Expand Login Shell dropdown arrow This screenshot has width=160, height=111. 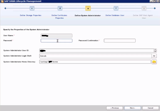(154, 56)
